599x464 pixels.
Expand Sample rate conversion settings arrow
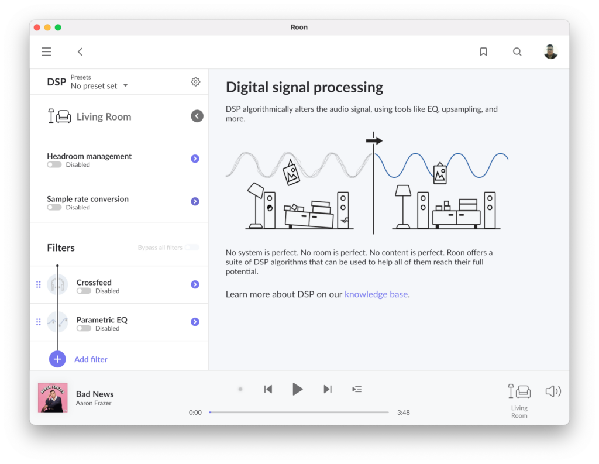click(195, 201)
